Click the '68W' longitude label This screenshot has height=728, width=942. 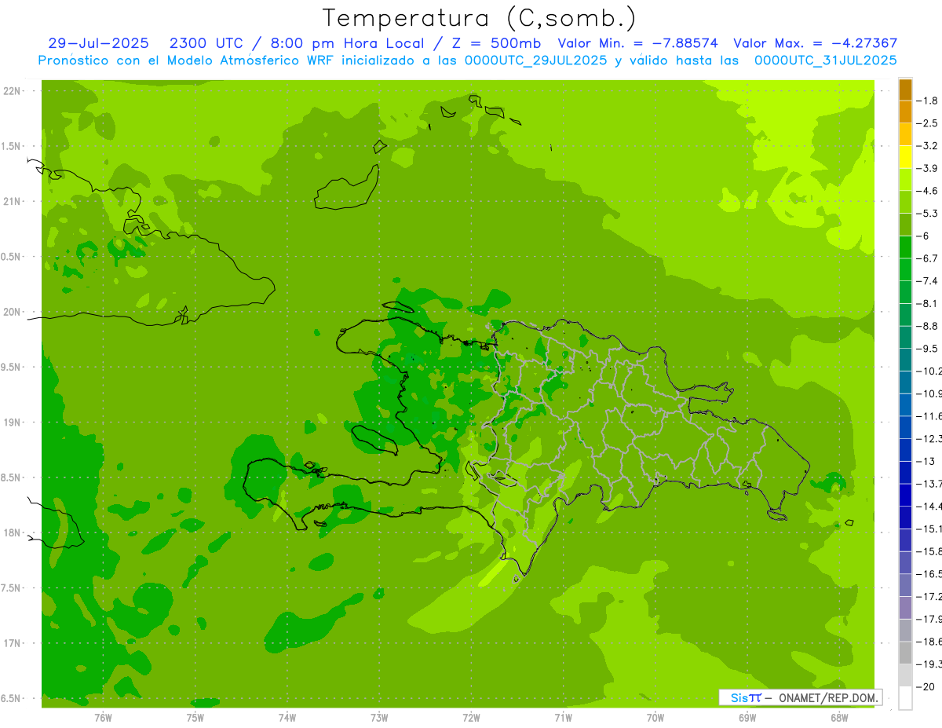(x=839, y=717)
